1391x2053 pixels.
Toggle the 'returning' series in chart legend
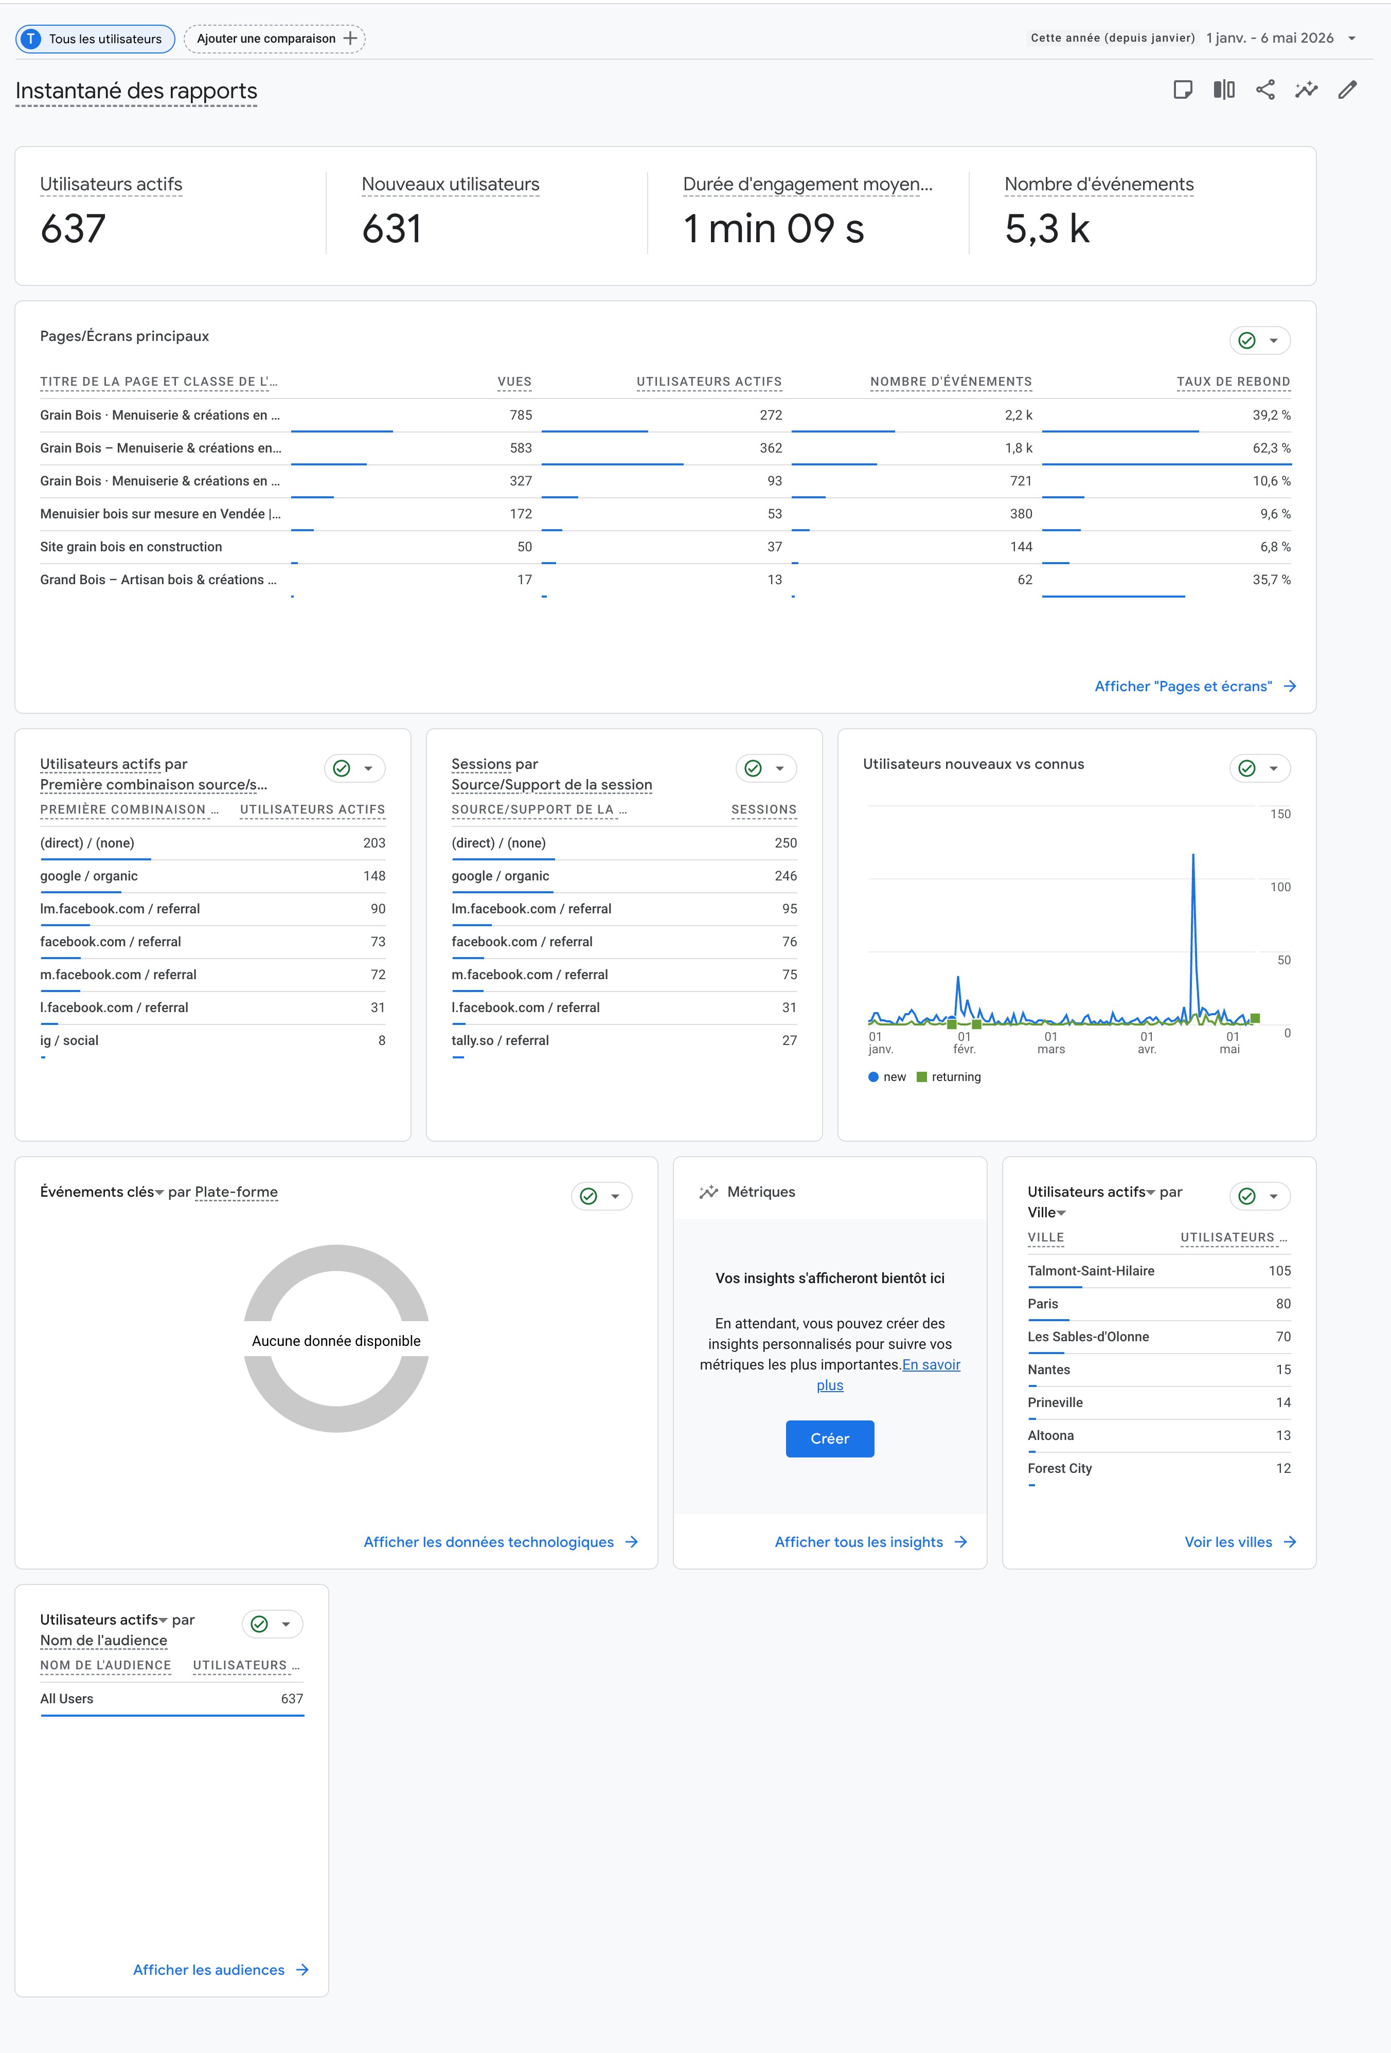pos(949,1077)
